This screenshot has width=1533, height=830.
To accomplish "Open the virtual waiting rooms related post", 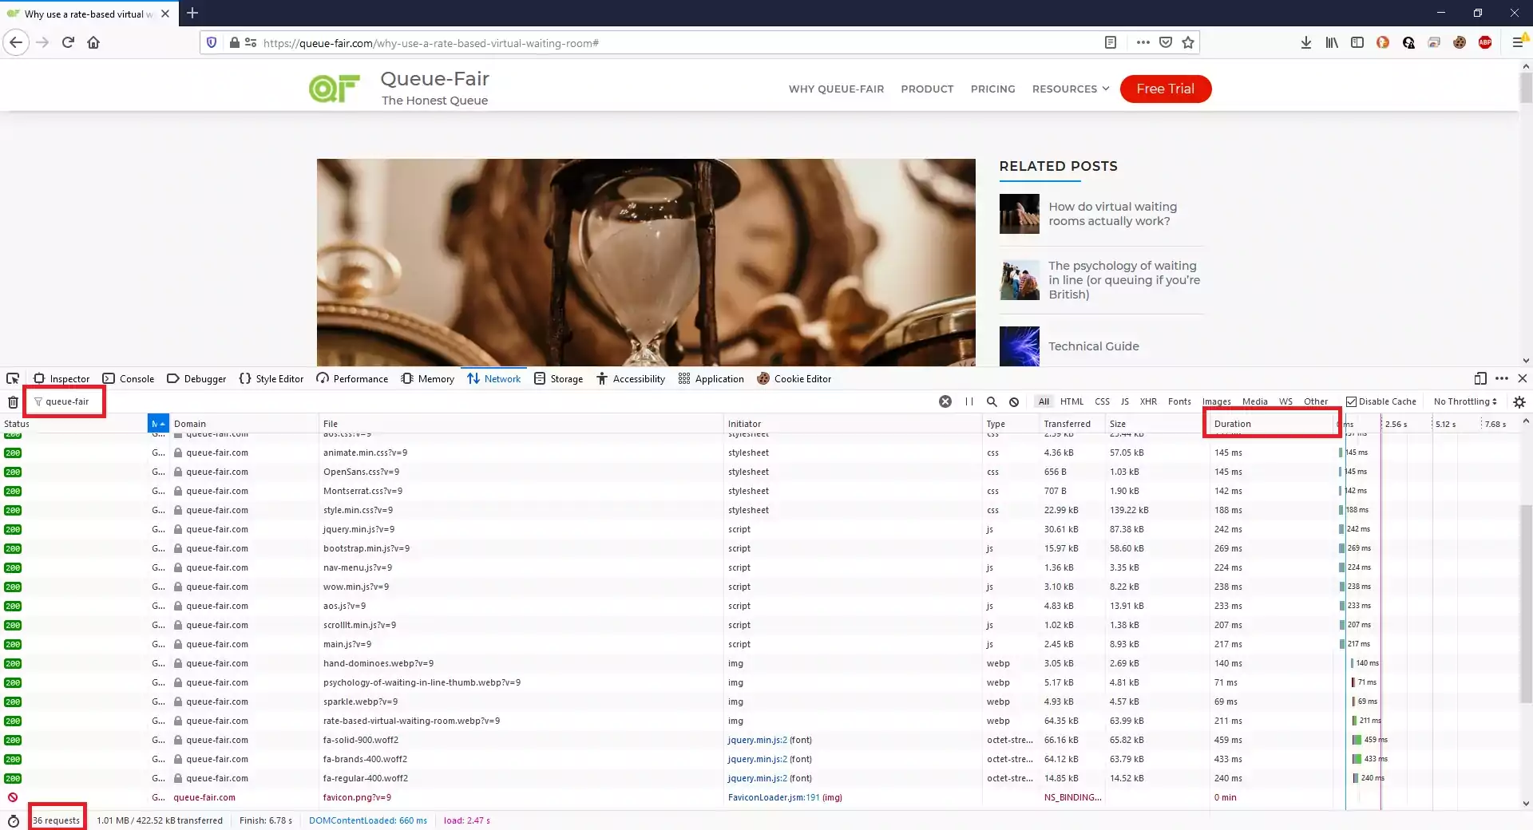I will click(1112, 214).
